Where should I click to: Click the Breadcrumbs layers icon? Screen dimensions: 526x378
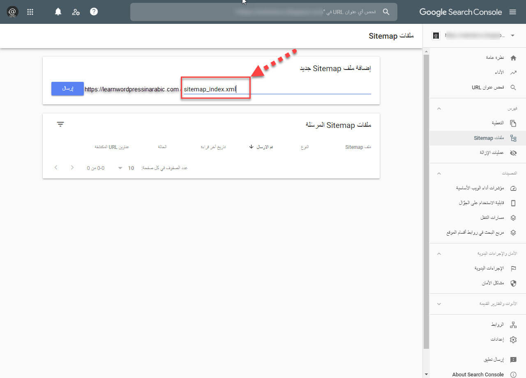point(513,218)
